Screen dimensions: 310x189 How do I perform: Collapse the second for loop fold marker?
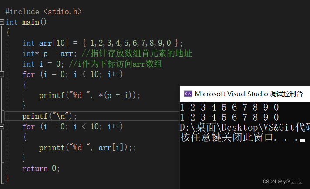click(x=2, y=127)
